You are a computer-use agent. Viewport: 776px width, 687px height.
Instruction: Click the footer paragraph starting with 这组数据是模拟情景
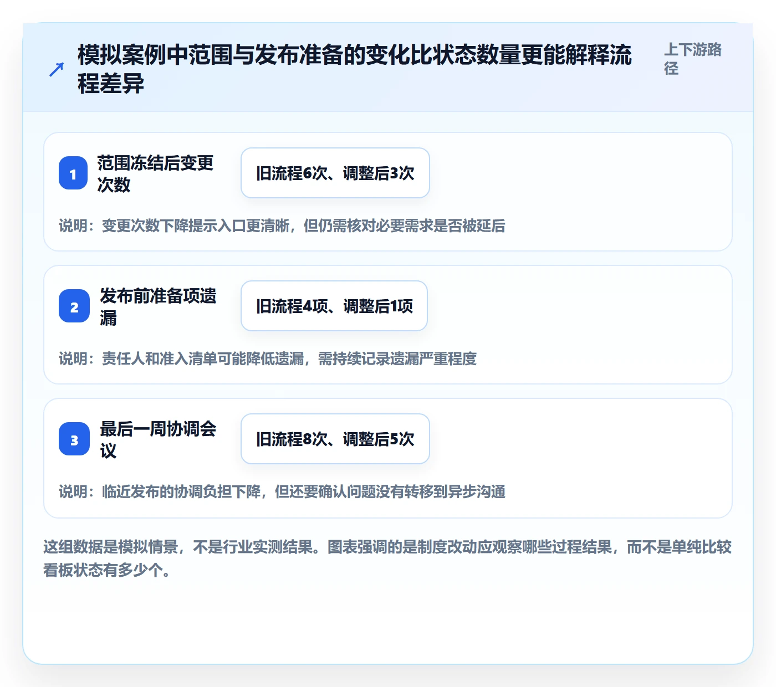click(x=387, y=558)
